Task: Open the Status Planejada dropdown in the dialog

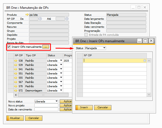Action: pyautogui.click(x=104, y=48)
